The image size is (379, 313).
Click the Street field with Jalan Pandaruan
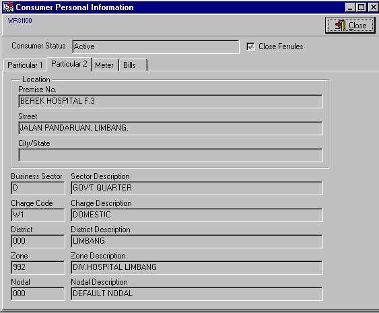[x=170, y=128]
